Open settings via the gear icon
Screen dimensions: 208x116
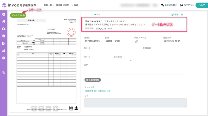(x=4, y=58)
